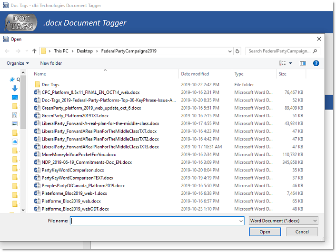Click the search magnifier icon
This screenshot has height=252, width=336.
[x=315, y=51]
